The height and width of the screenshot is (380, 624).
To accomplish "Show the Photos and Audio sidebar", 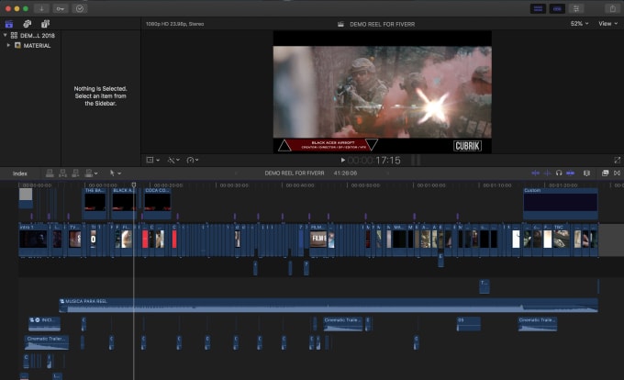I will point(27,24).
